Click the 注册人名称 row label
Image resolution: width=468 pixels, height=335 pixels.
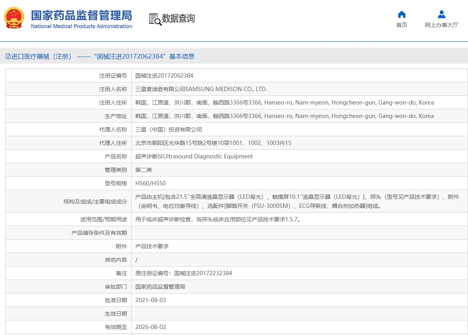pos(113,89)
